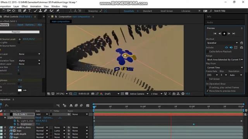Image resolution: width=248 pixels, height=139 pixels.
Task: Click white color swatch in Effect Controls
Action: pyautogui.click(x=20, y=90)
